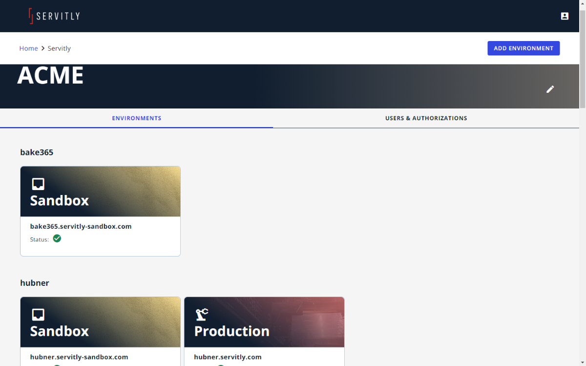Click the ACME title text
The image size is (586, 366).
(50, 76)
